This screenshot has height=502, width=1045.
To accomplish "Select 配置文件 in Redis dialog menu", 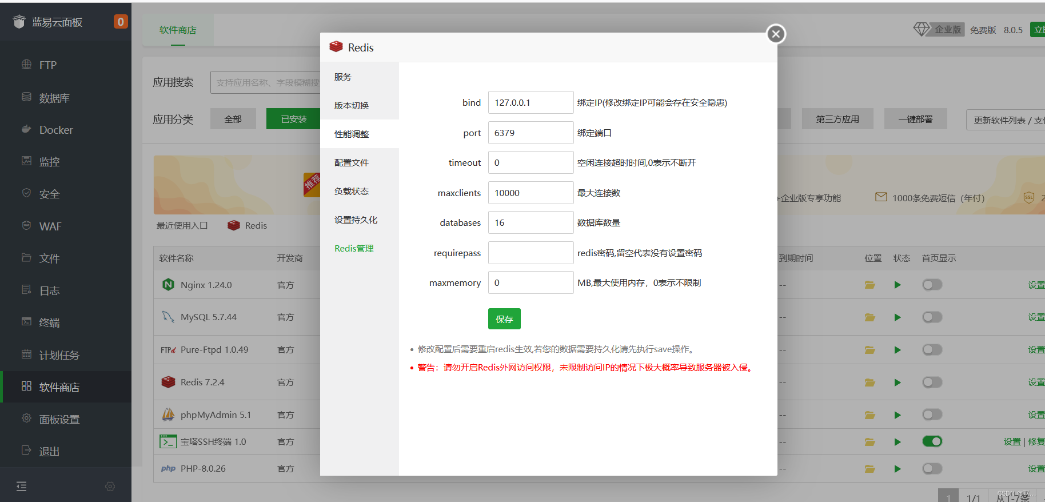I will (360, 162).
